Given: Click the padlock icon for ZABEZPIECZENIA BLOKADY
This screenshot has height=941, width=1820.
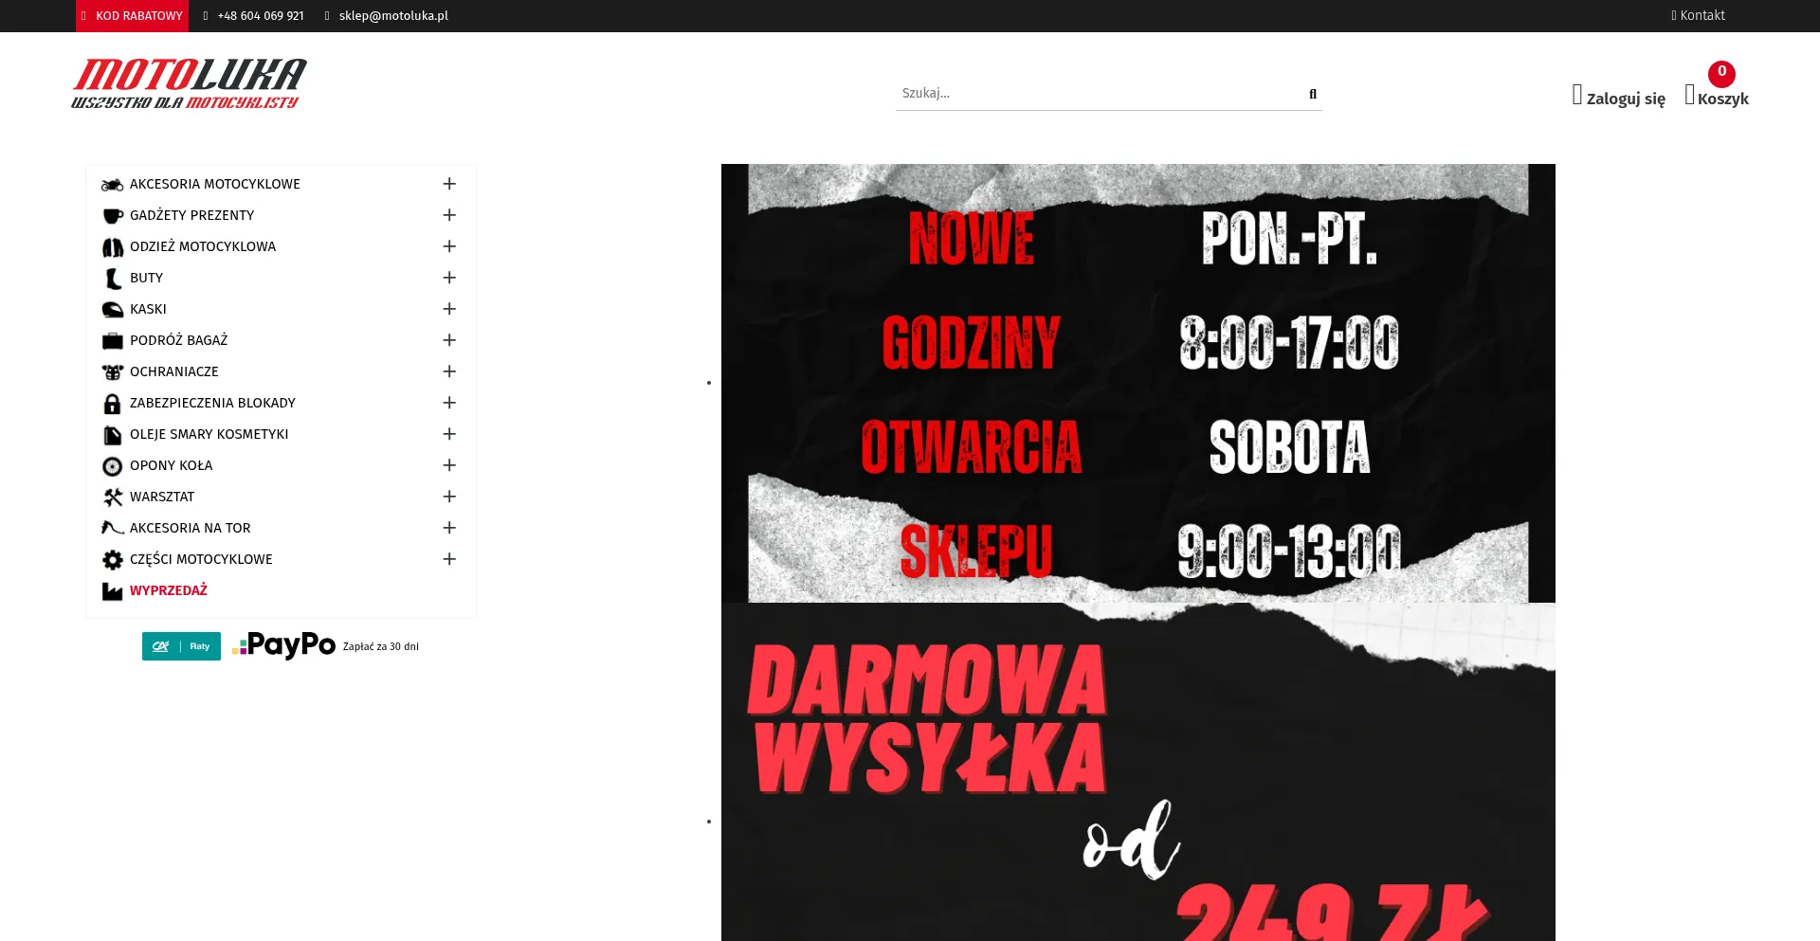Looking at the screenshot, I should point(112,404).
